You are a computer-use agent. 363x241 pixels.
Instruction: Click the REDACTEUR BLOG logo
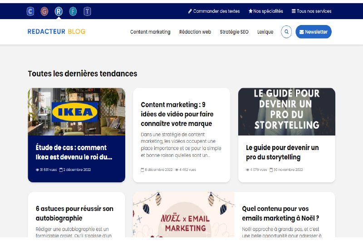click(x=56, y=31)
